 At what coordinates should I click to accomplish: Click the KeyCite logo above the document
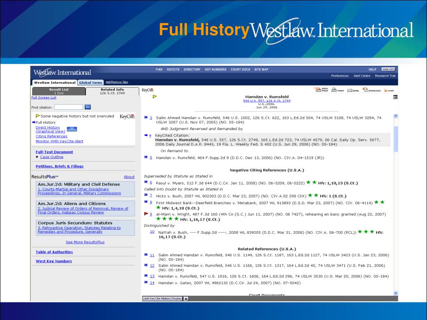tap(148, 90)
